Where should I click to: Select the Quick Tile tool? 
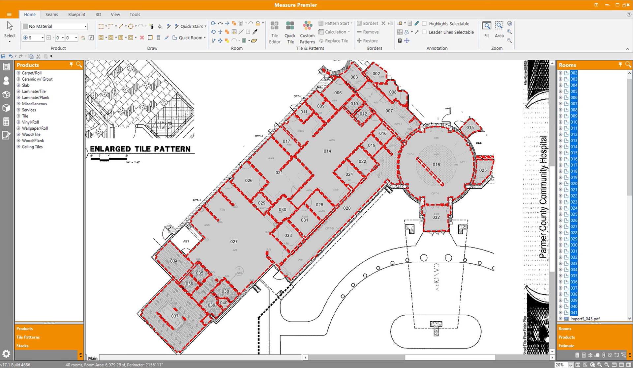[x=290, y=32]
